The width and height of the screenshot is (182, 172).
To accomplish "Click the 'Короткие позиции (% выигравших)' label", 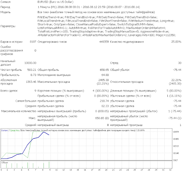I will 61,91.
